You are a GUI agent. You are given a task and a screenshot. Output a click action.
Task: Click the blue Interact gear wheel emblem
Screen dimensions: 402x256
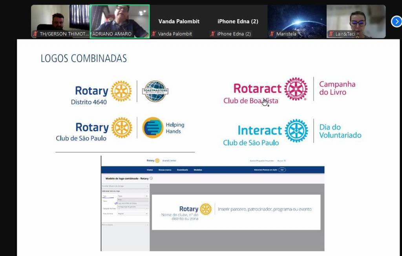296,131
